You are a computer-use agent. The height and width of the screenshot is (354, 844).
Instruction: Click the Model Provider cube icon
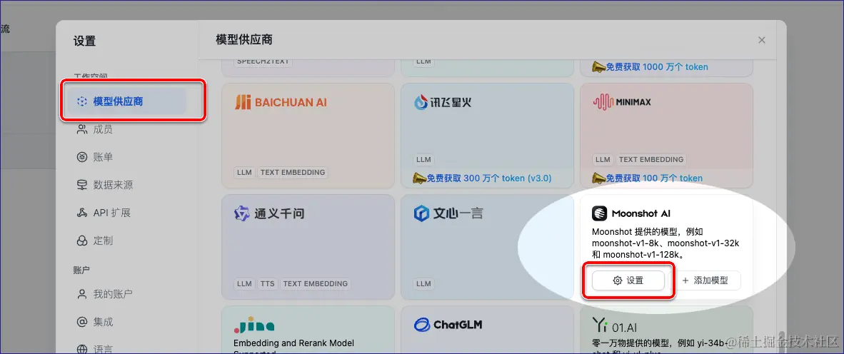82,101
